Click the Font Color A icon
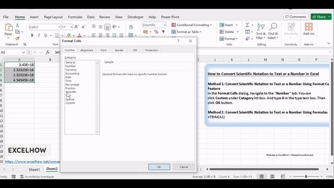Image resolution: width=334 pixels, height=188 pixels. (x=79, y=35)
